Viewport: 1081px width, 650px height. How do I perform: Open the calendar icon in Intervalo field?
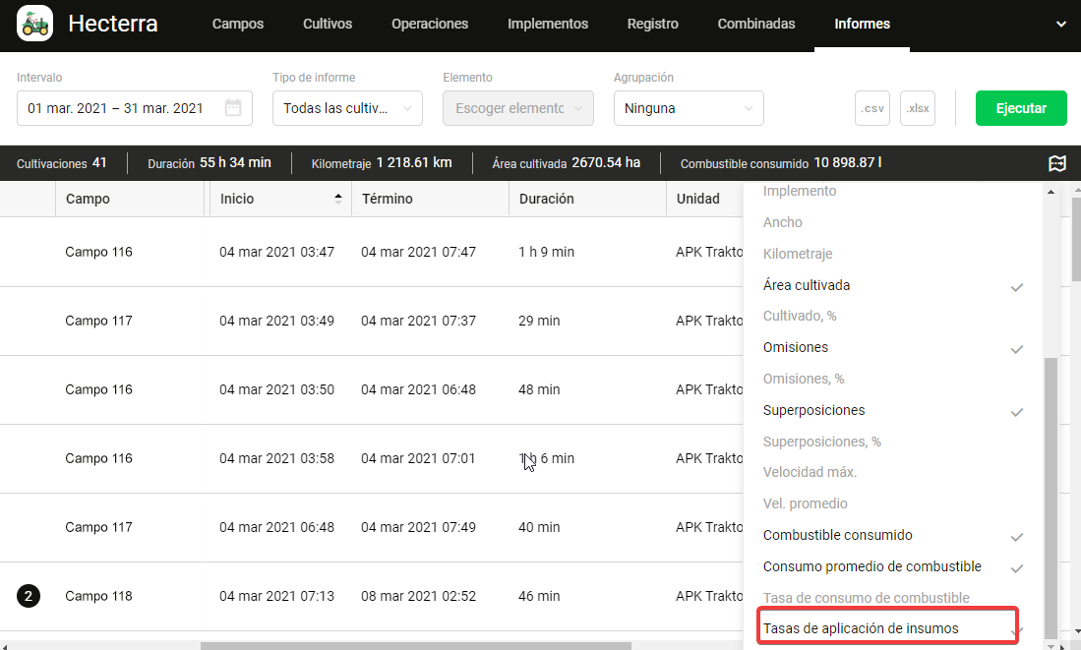point(233,108)
